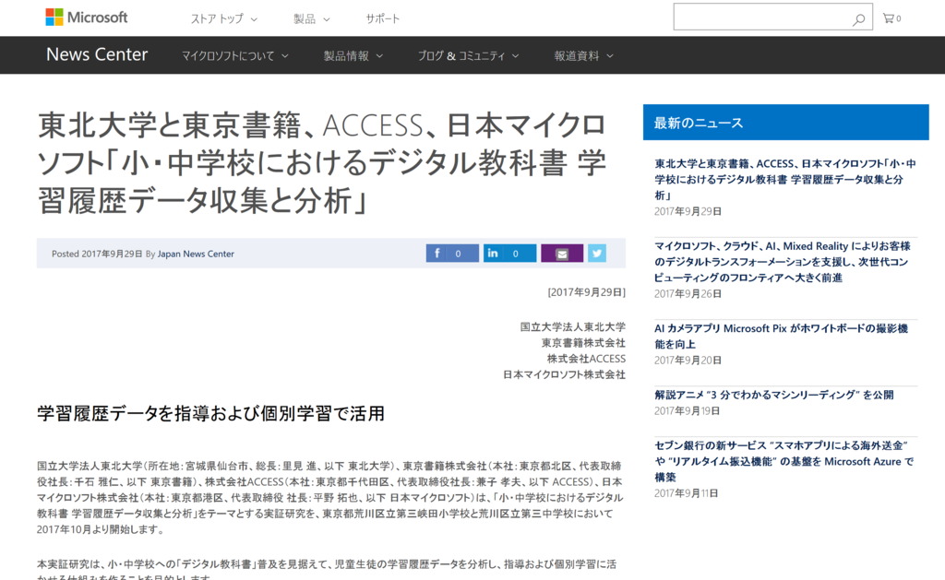Click the subheading 学習履歴データを指導および個別学習で活用
This screenshot has width=945, height=580.
[x=211, y=413]
